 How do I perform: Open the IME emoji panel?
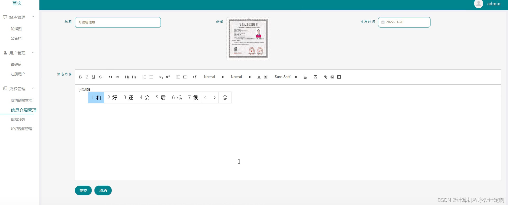tap(225, 98)
